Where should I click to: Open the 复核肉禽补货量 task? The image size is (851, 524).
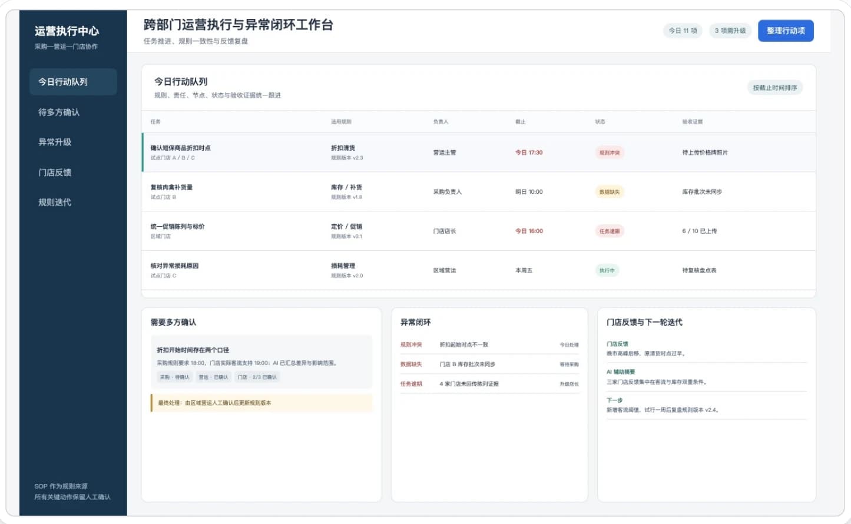click(x=479, y=192)
